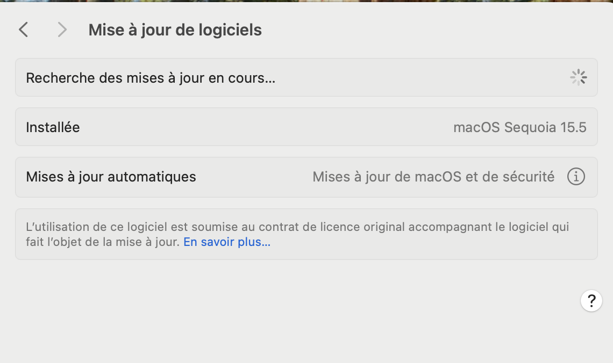
Task: Click Mises à jour de macOS et de sécurité
Action: coord(433,176)
